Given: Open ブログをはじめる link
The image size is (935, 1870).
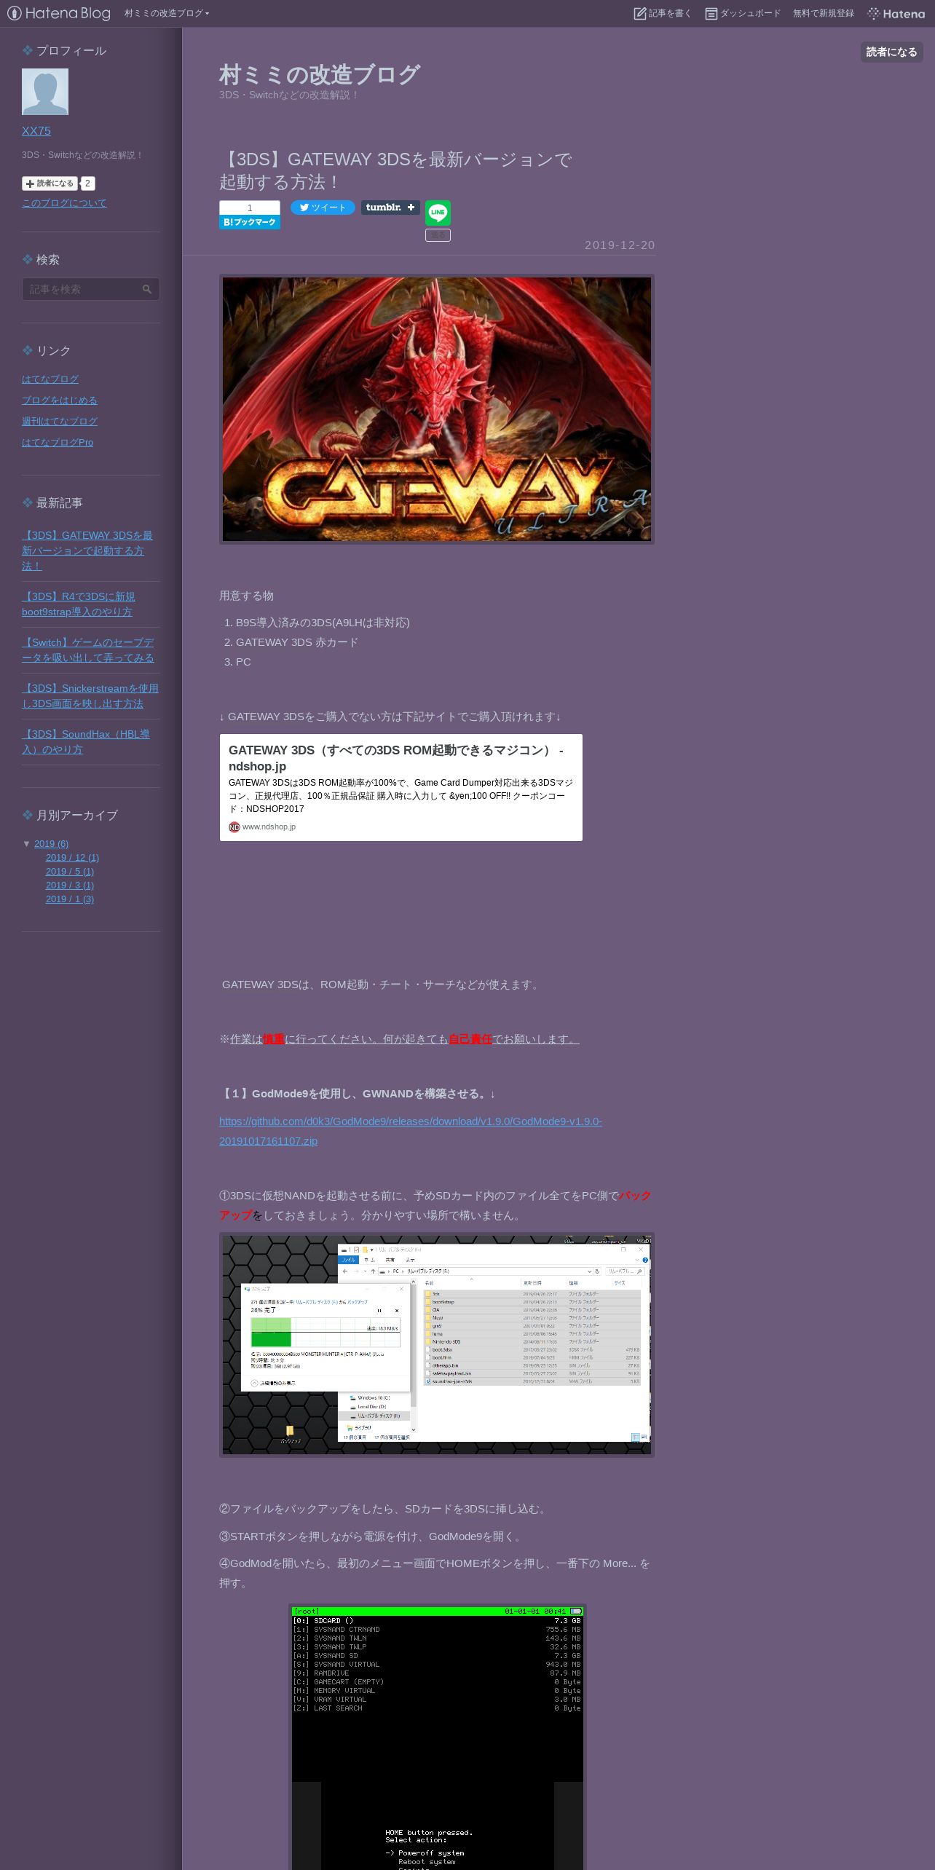Looking at the screenshot, I should coord(60,401).
